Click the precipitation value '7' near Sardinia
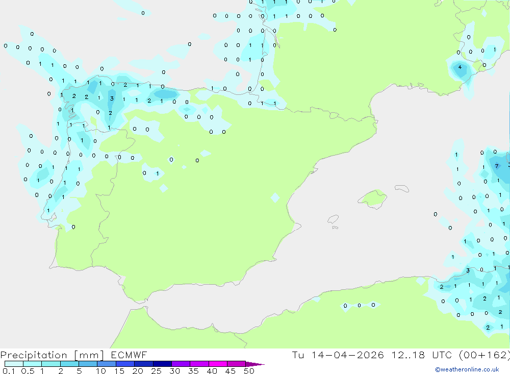 coord(496,166)
